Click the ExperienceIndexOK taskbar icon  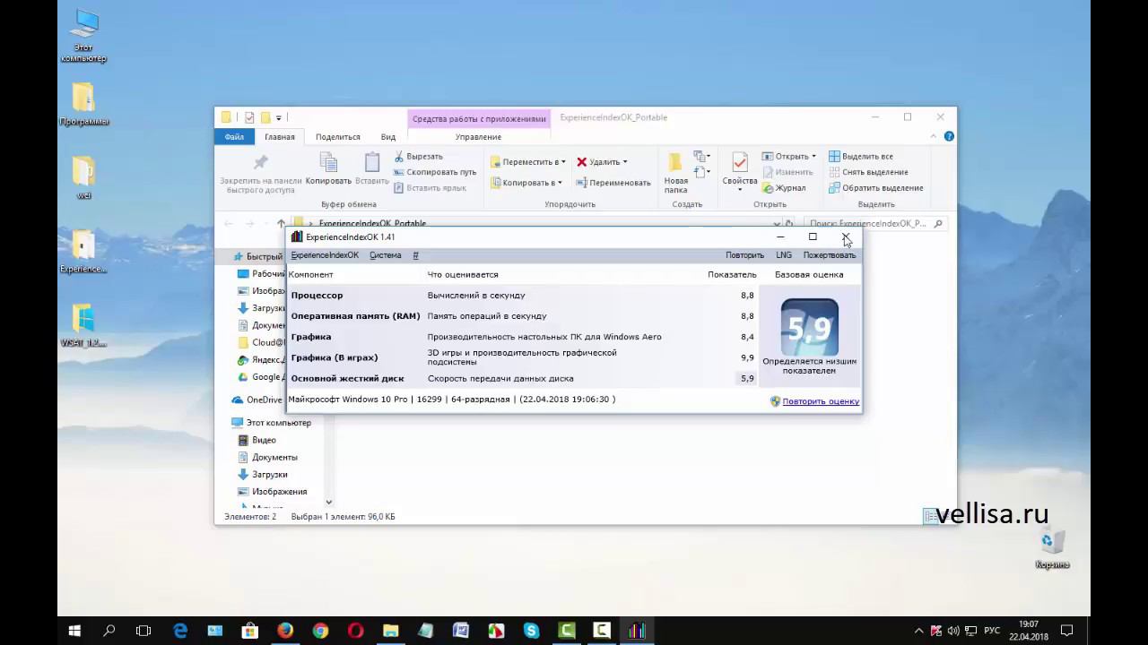click(x=637, y=631)
